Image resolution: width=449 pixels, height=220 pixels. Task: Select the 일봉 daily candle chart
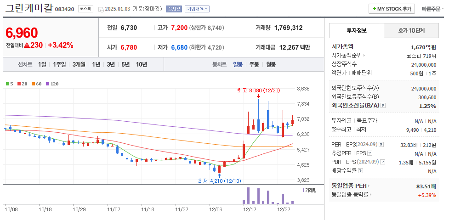[238, 64]
